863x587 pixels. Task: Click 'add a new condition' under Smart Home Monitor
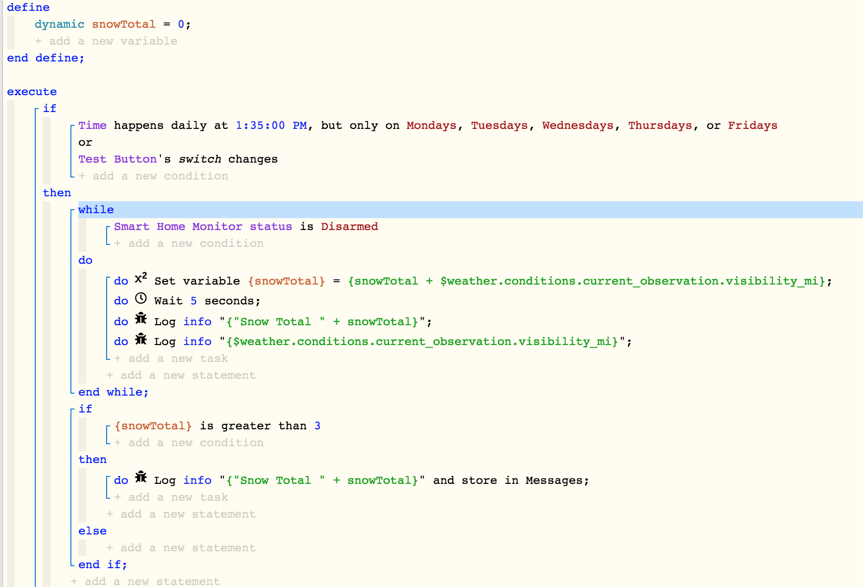click(189, 243)
